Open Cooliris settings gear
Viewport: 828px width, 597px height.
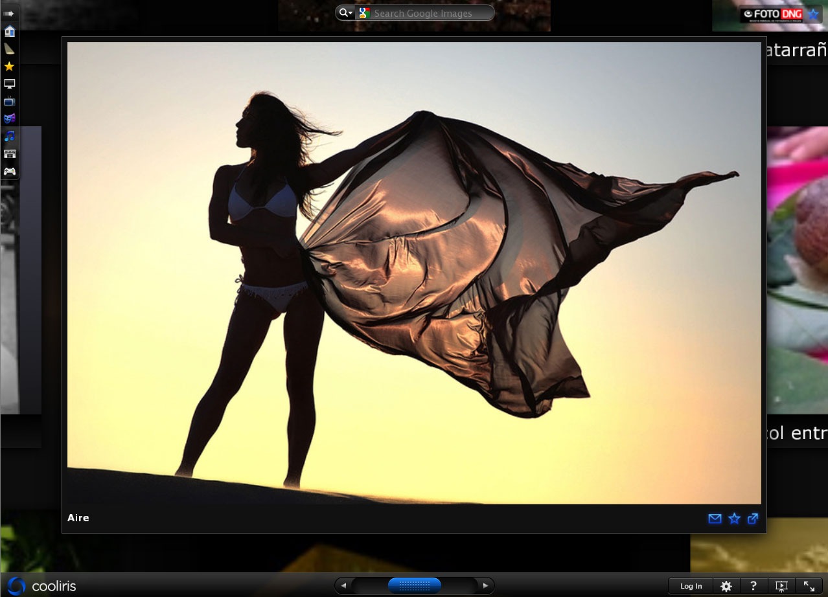726,586
